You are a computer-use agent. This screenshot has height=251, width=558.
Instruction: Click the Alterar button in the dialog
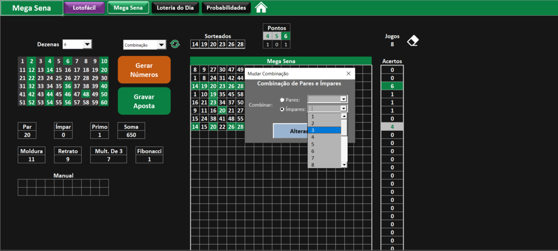[290, 131]
